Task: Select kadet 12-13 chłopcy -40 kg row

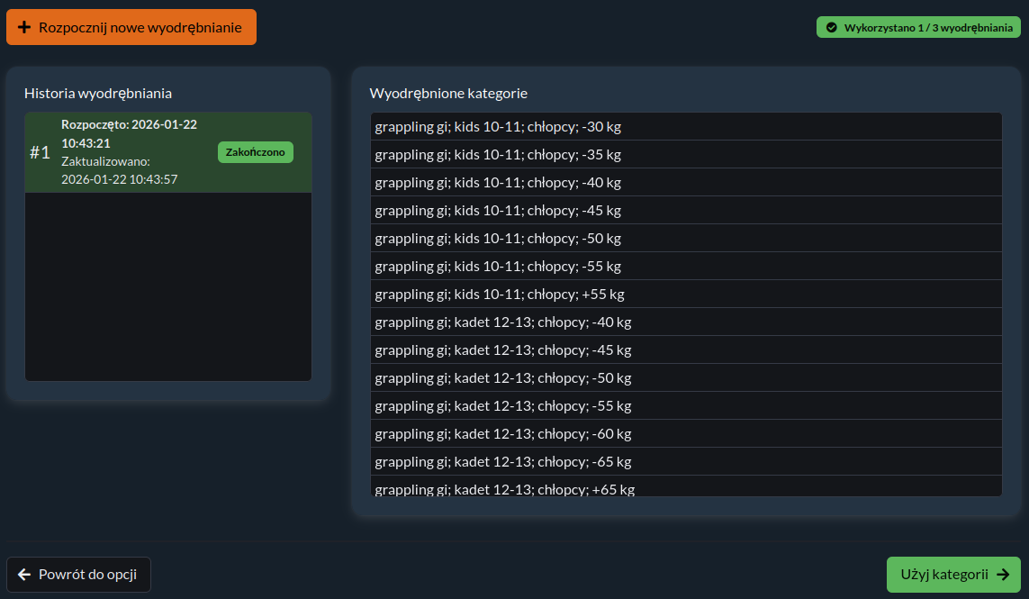Action: (685, 322)
